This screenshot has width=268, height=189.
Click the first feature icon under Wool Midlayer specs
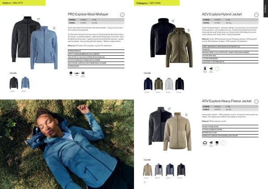pyautogui.click(x=71, y=73)
